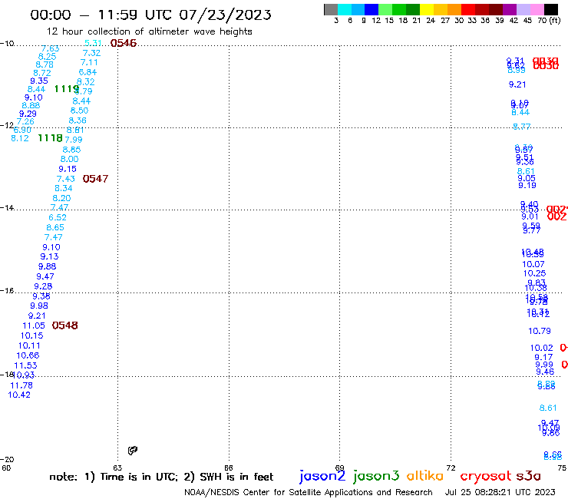Click the wave height value 5.31
Screen dimensions: 568x499
coord(93,43)
